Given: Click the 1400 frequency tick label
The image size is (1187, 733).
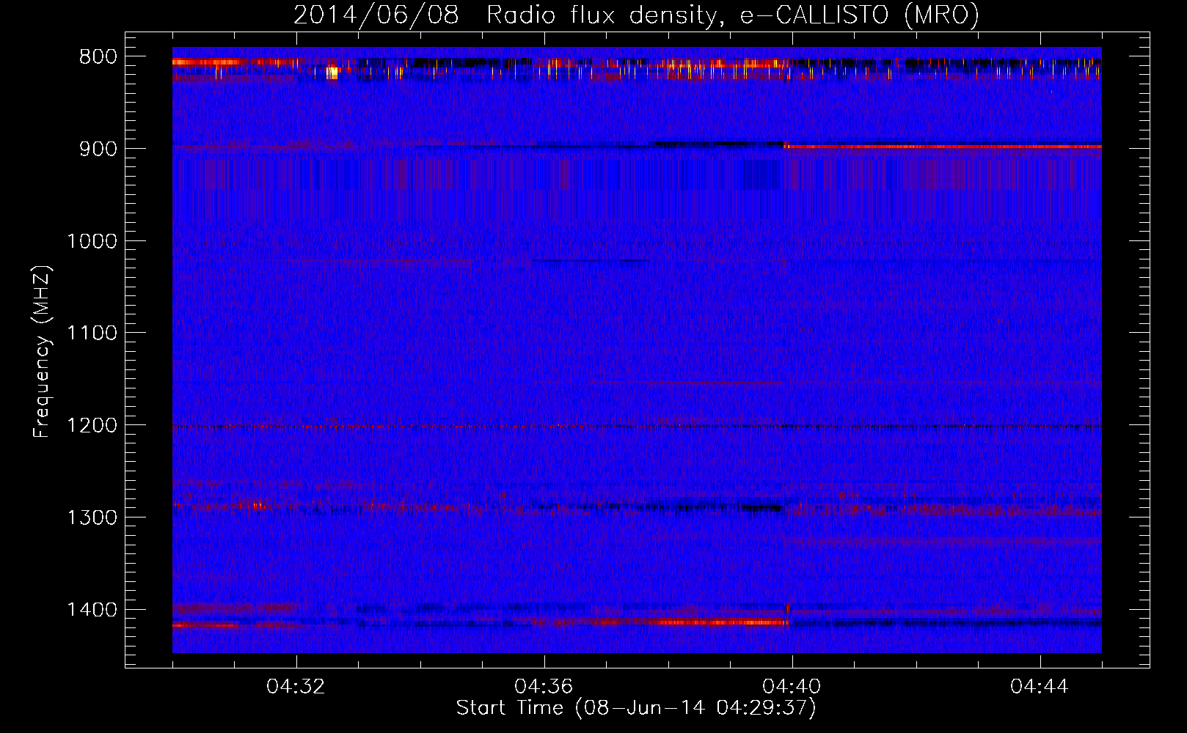Looking at the screenshot, I should coord(92,610).
